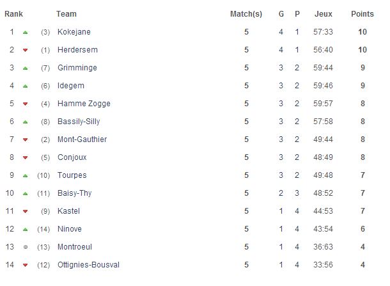The height and width of the screenshot is (286, 390).
Task: Click the green up arrow next to Bassily-Silly
Action: pos(25,122)
